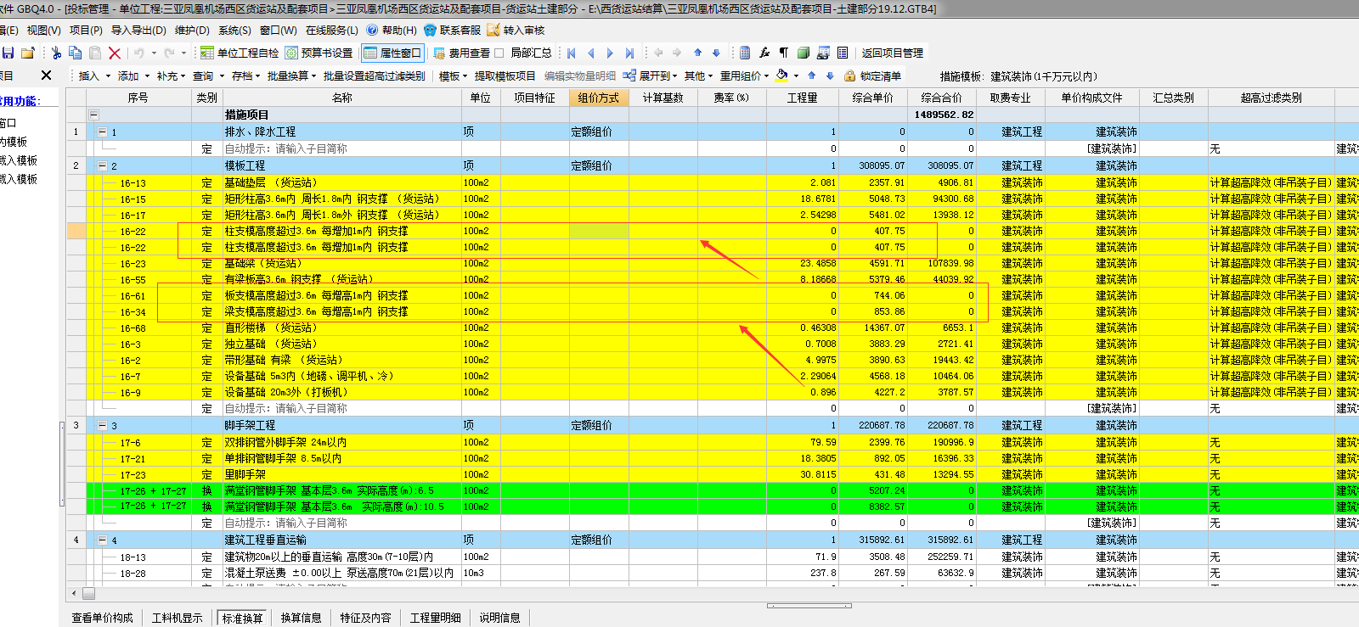Move row up with lower blue arrow
This screenshot has width=1359, height=627.
click(x=812, y=76)
